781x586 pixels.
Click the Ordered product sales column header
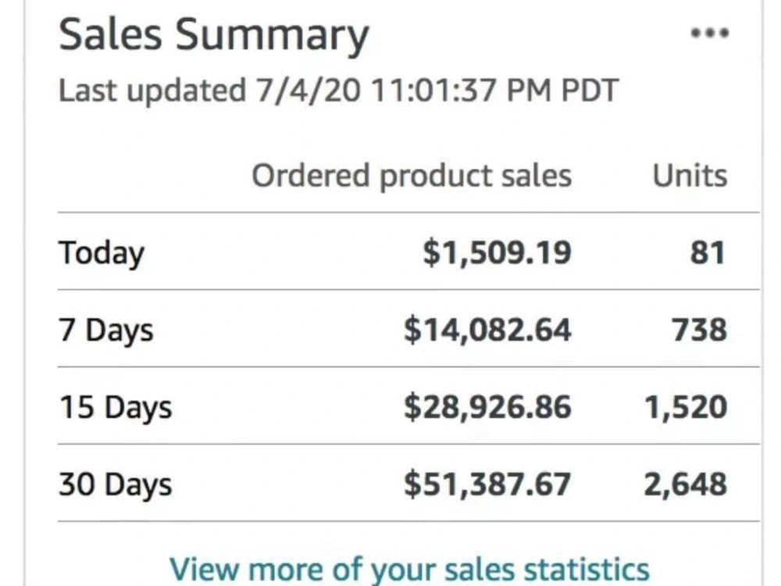click(x=412, y=175)
